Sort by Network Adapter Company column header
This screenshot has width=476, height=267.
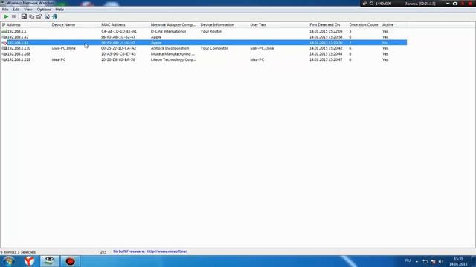click(174, 24)
